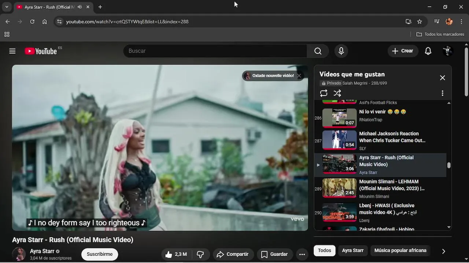Open the tab search dropdown arrow
The image size is (469, 263).
(x=7, y=7)
